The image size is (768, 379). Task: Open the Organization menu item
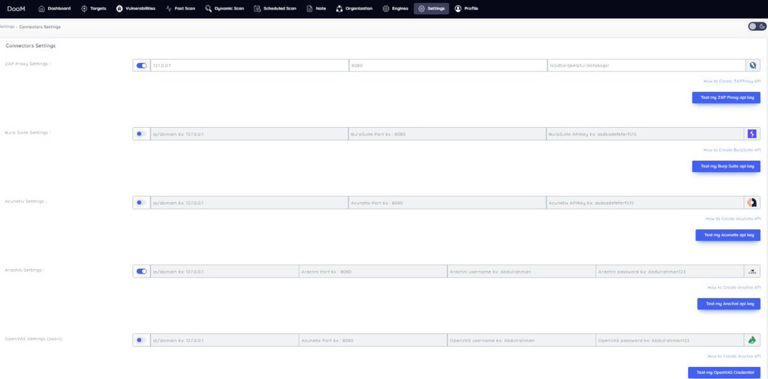(354, 8)
